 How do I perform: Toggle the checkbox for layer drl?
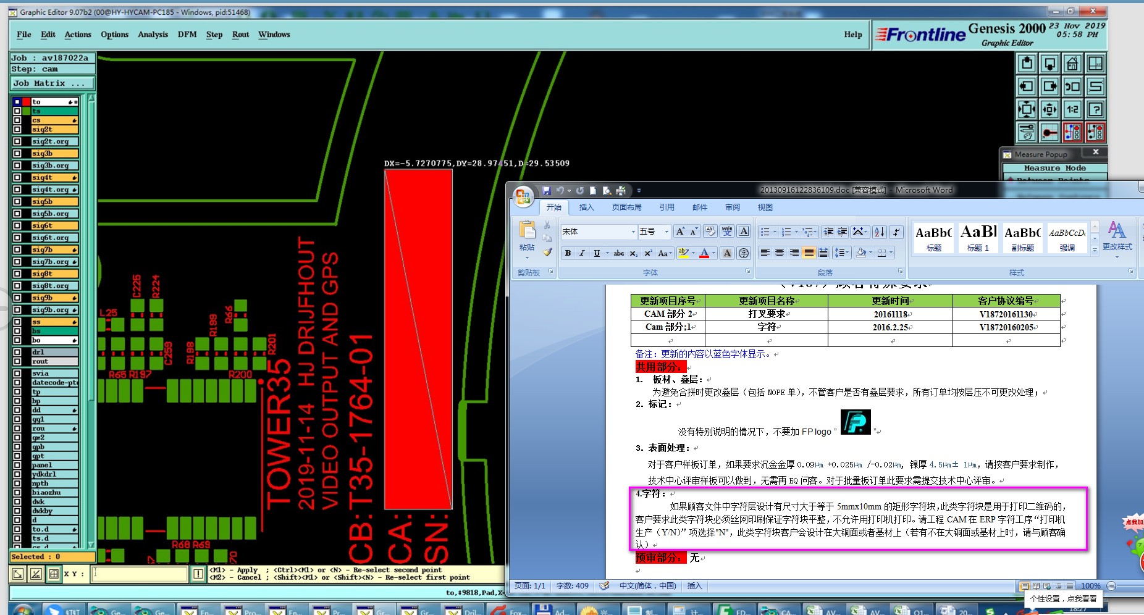point(17,353)
